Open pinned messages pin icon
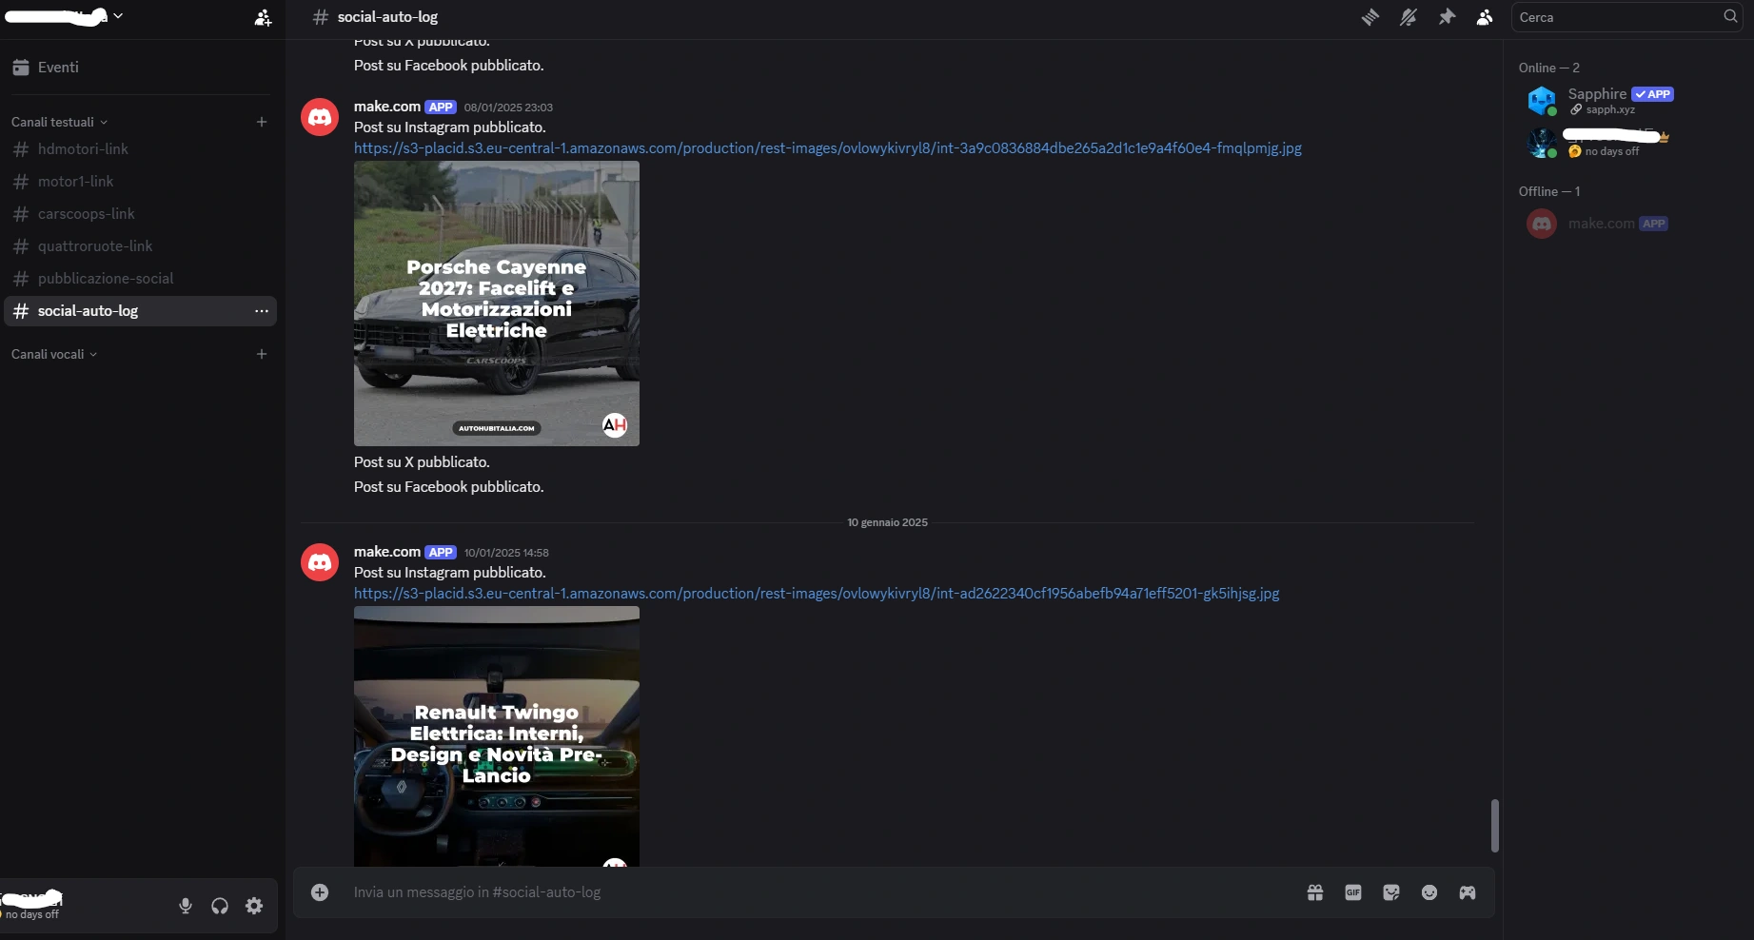 [x=1447, y=17]
